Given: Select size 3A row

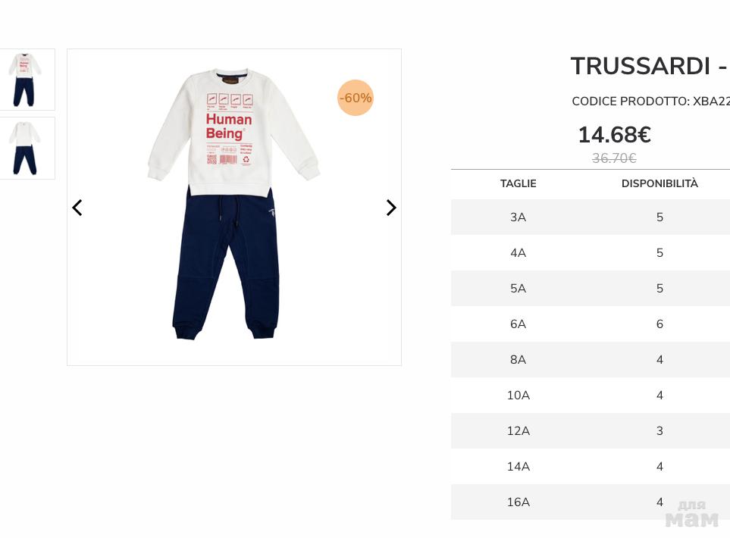Looking at the screenshot, I should pos(518,217).
